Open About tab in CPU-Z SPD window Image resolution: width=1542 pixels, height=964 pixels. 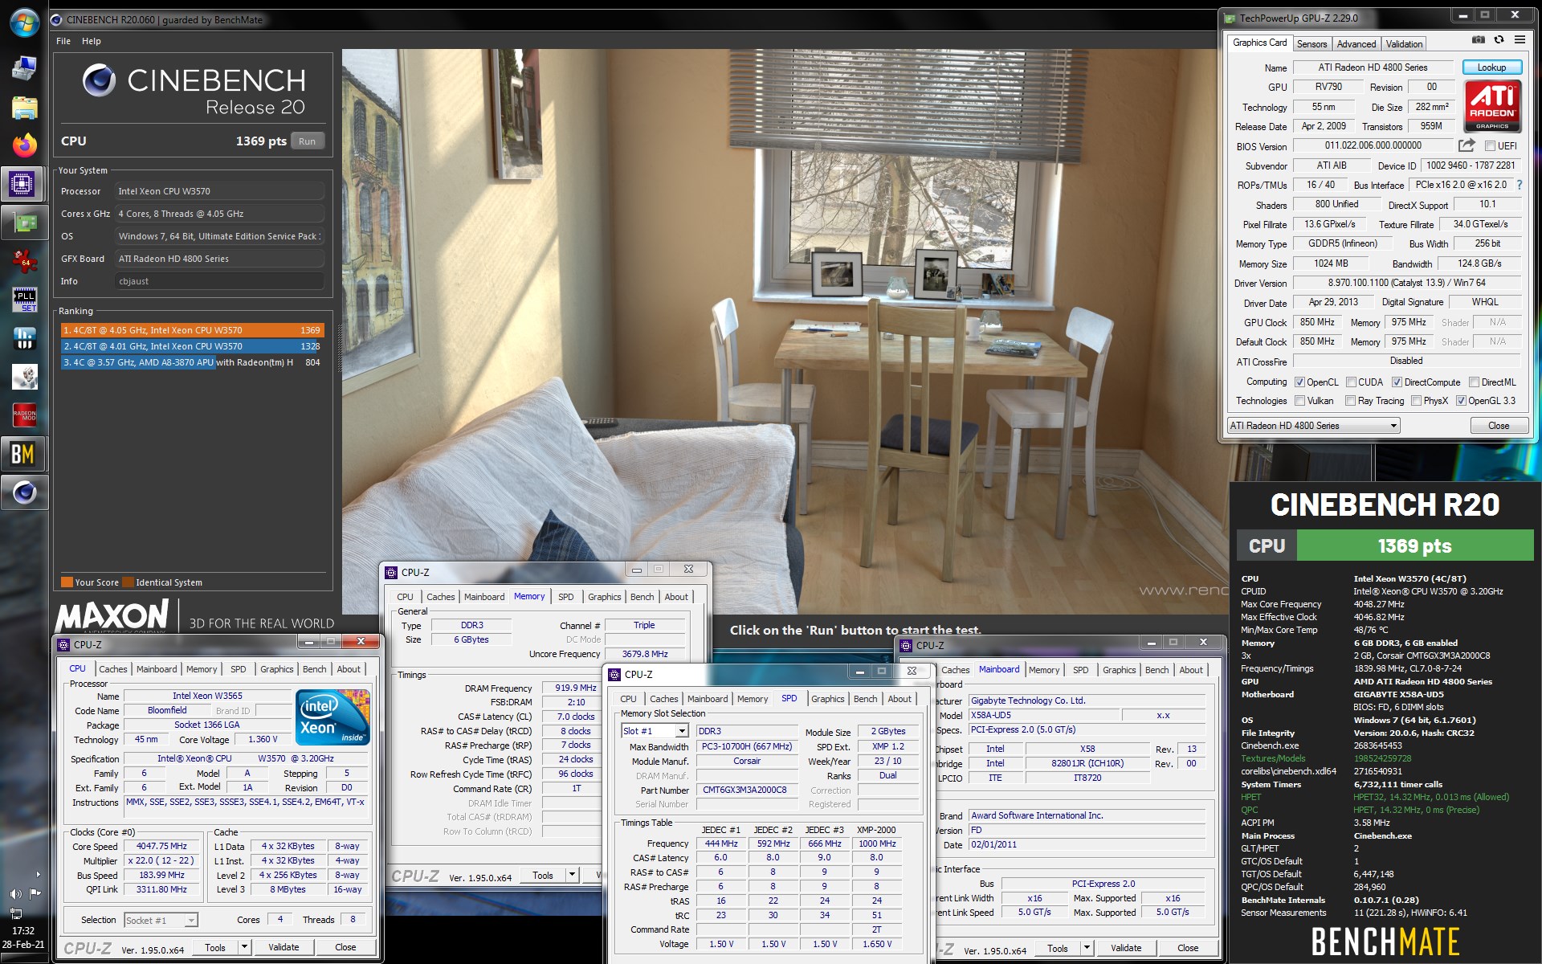[x=899, y=699]
